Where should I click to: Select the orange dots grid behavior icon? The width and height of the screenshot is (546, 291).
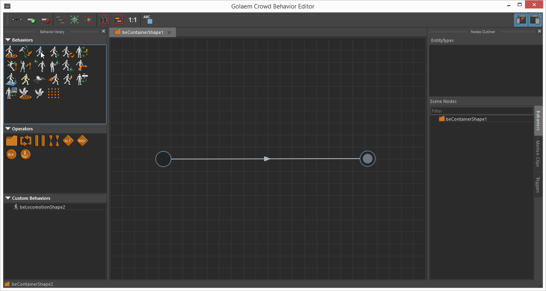(x=54, y=93)
